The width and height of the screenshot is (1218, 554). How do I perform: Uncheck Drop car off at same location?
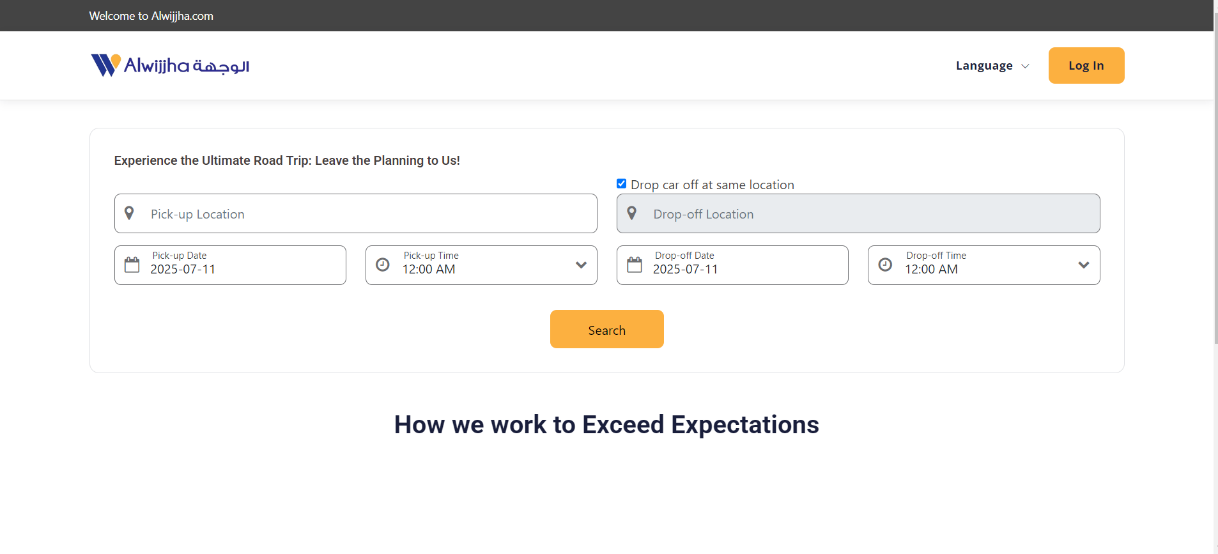click(621, 183)
